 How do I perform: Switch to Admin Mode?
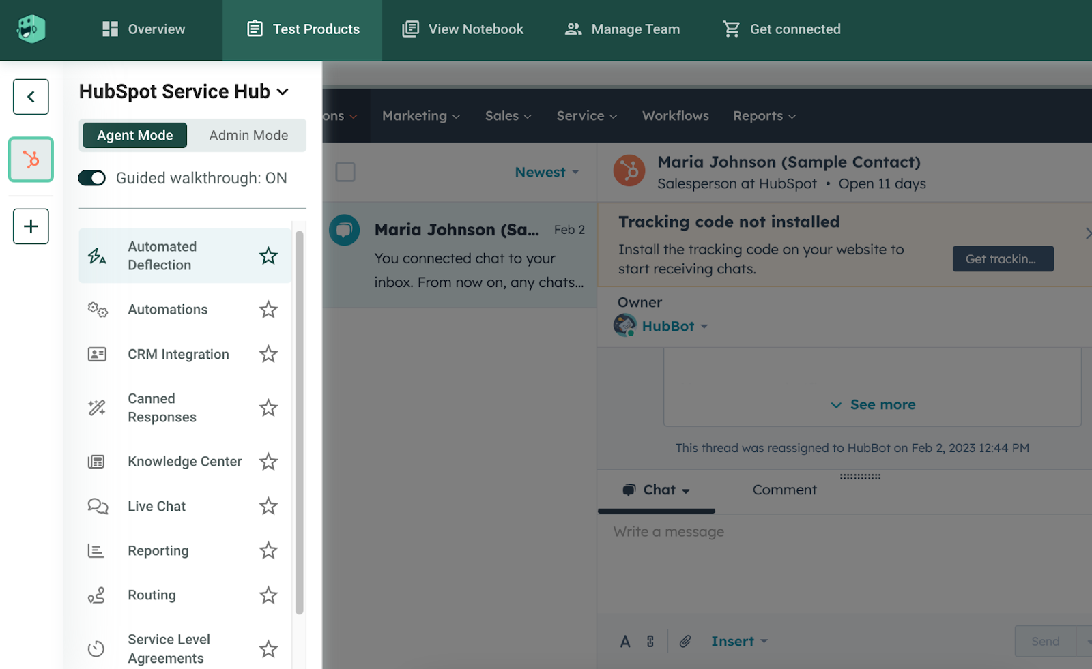click(248, 135)
